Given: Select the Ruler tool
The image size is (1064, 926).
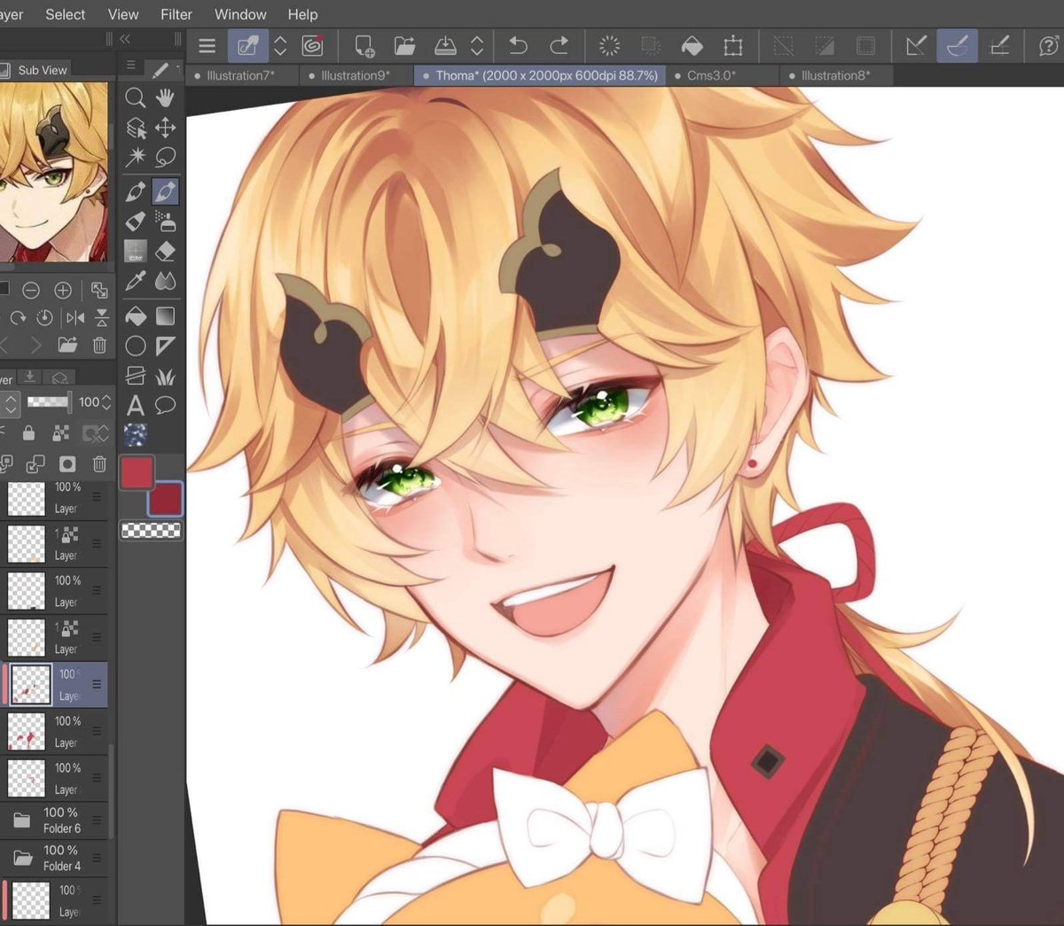Looking at the screenshot, I should (165, 346).
